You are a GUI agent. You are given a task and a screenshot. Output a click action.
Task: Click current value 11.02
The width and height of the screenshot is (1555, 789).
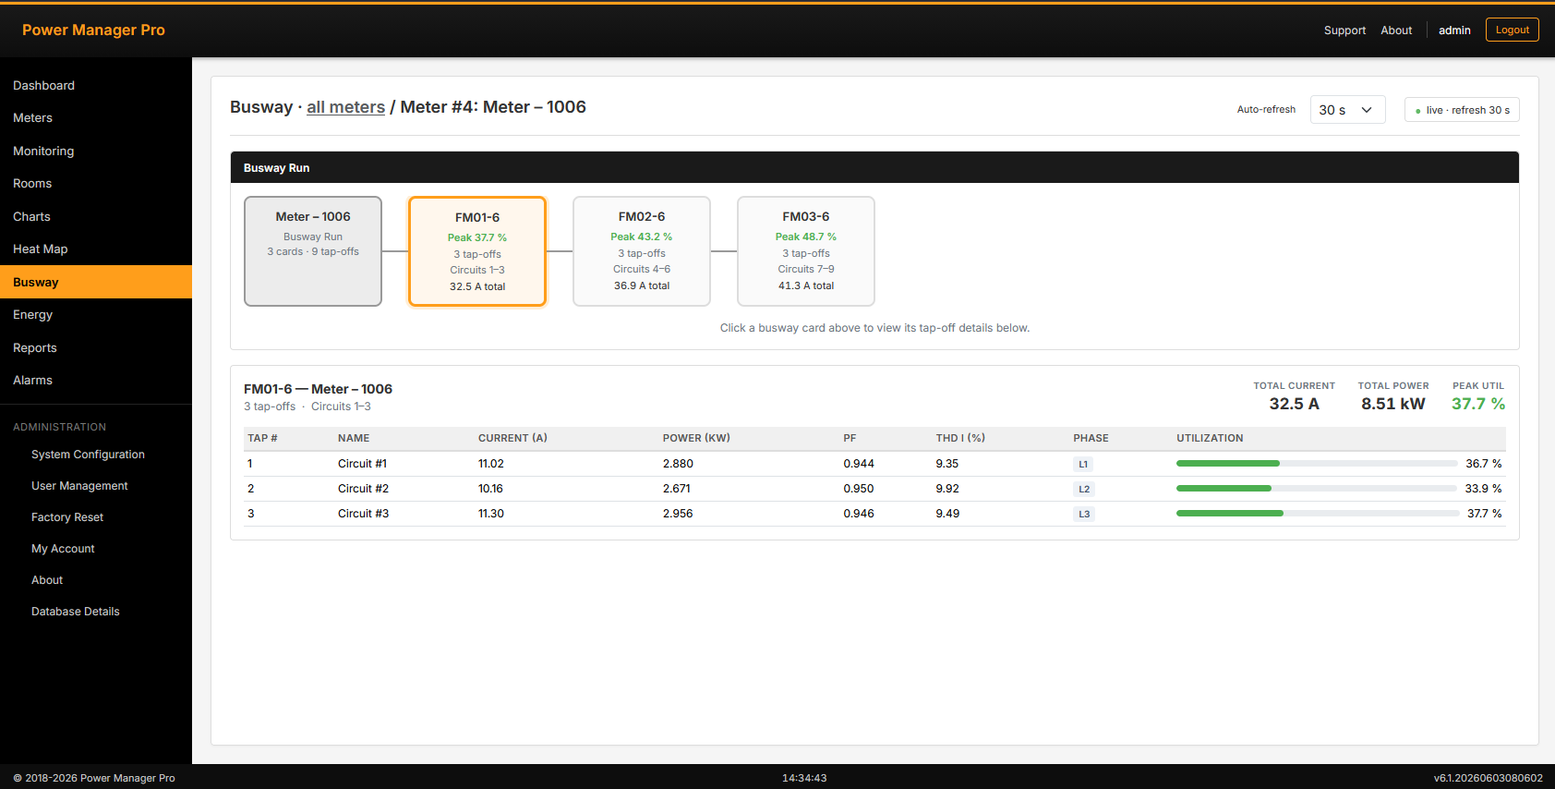pos(491,464)
